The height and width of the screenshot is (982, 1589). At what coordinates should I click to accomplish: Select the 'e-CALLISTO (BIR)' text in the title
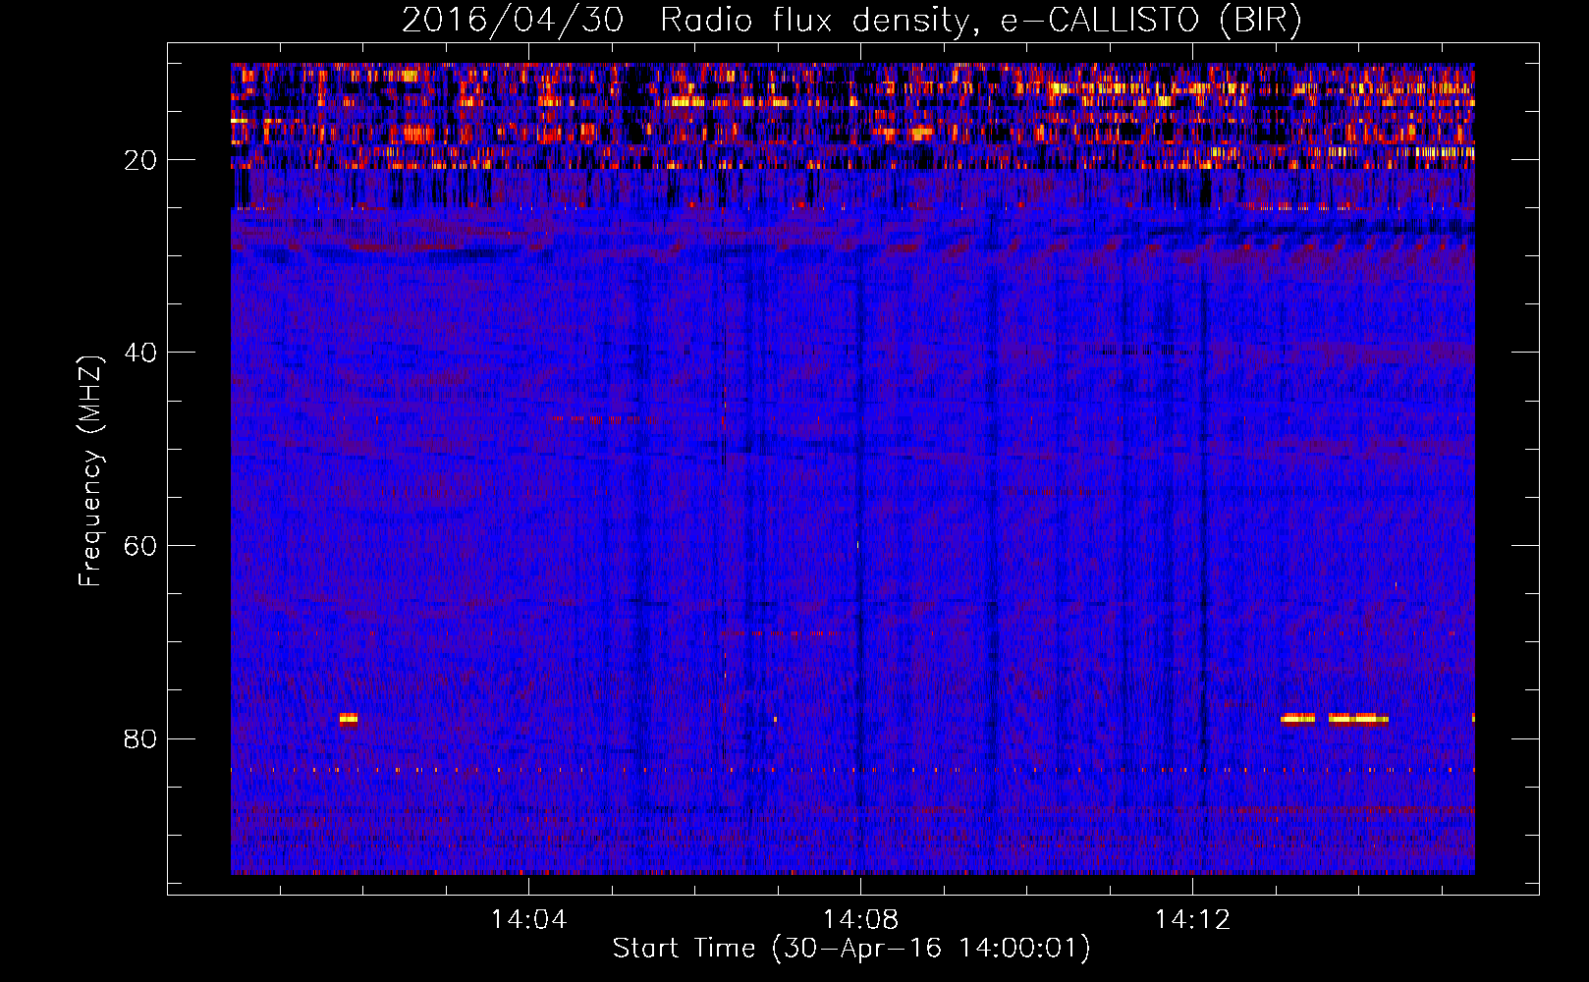coord(1151,20)
